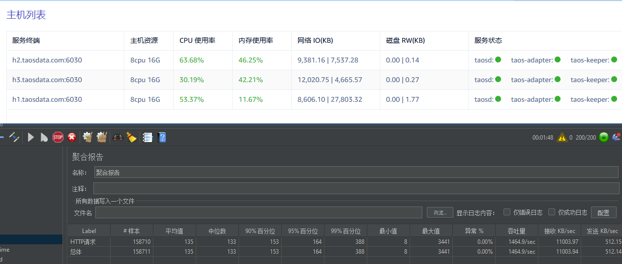
Task: Click the Reset Search broom icon
Action: click(131, 138)
